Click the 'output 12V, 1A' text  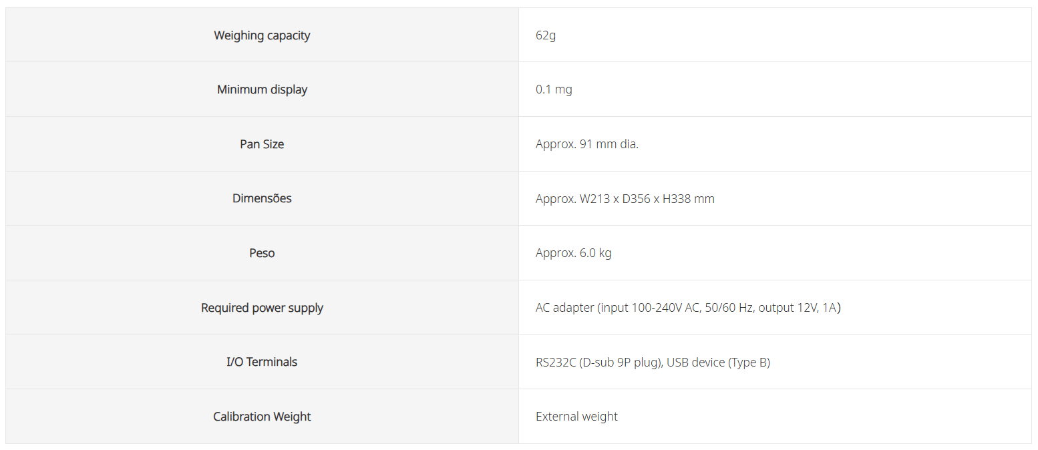coord(797,308)
